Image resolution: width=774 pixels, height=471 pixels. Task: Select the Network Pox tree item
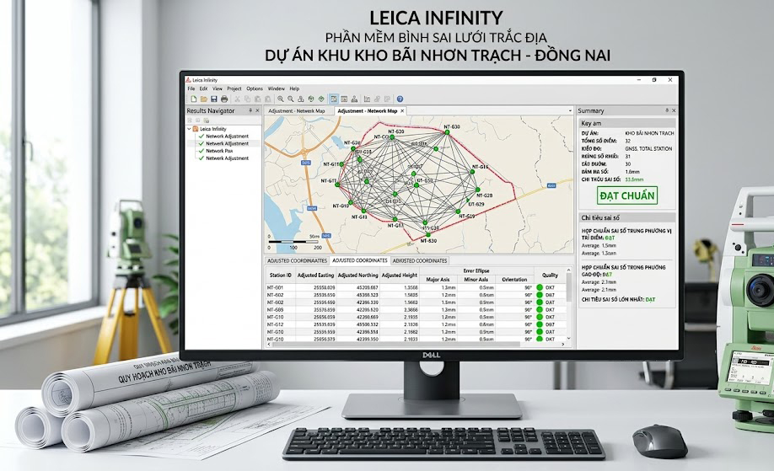pos(219,151)
